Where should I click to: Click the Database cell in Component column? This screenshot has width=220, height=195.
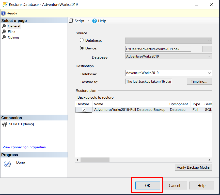tap(178, 110)
